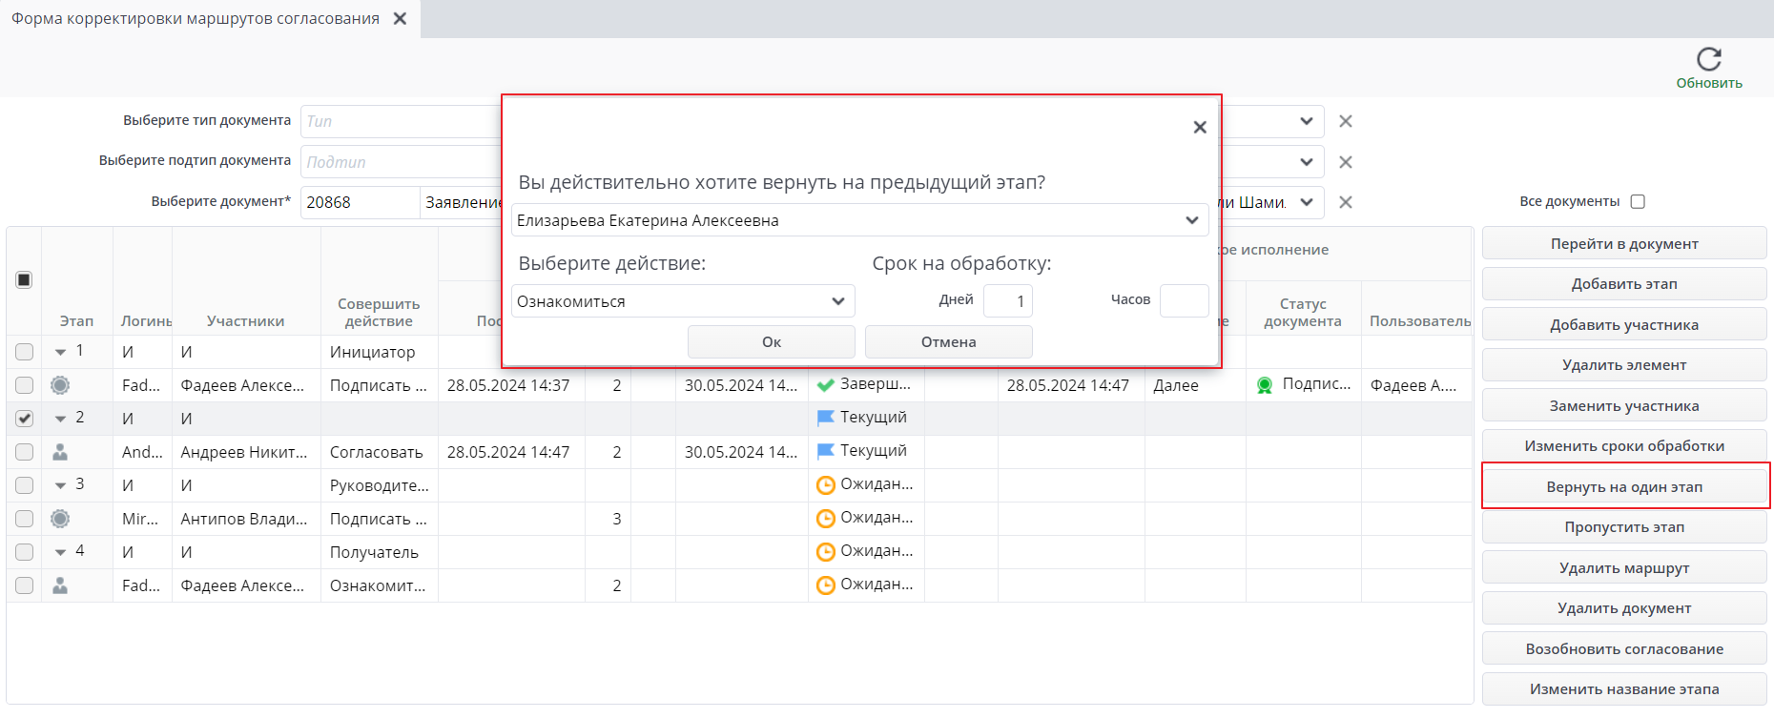Check the Фадеев Подписать row checkbox
Viewport: 1774px width, 718px height.
point(24,385)
